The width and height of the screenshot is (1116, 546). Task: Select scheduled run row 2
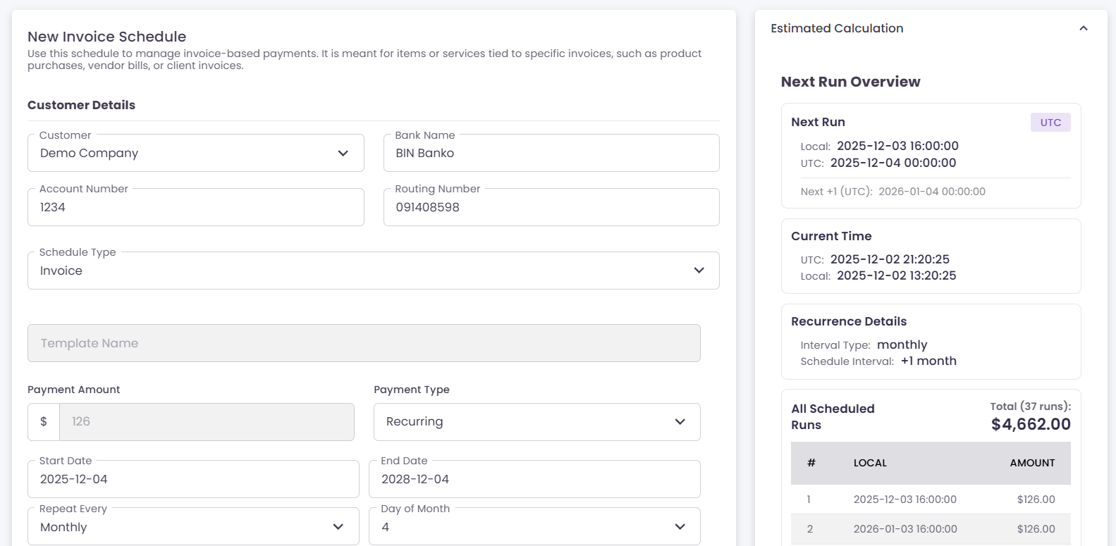(x=931, y=529)
